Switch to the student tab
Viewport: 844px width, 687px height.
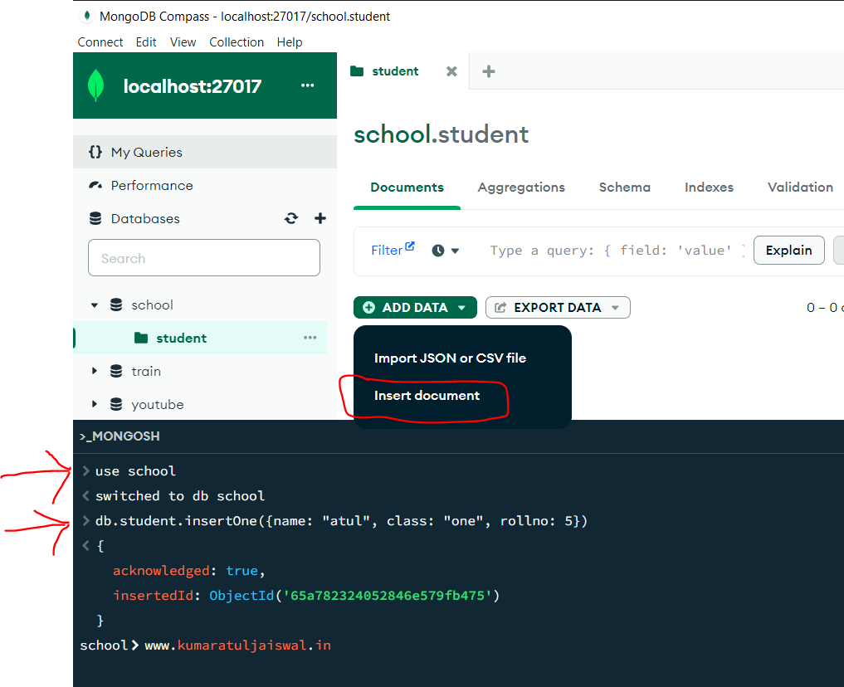(395, 71)
